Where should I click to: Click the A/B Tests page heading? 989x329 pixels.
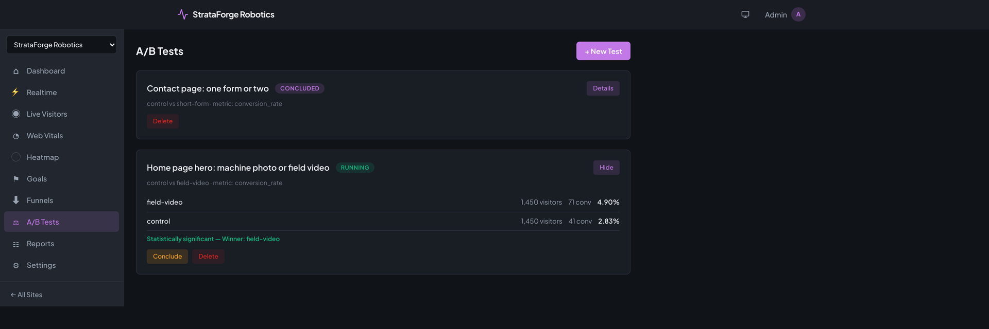(160, 51)
